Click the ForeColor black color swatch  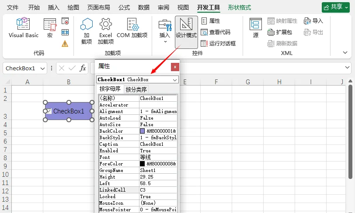point(143,164)
